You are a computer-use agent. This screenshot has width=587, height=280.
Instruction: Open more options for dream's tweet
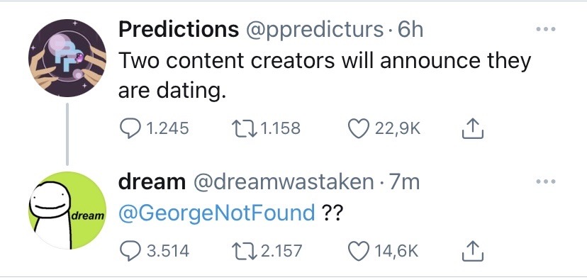coord(545,181)
